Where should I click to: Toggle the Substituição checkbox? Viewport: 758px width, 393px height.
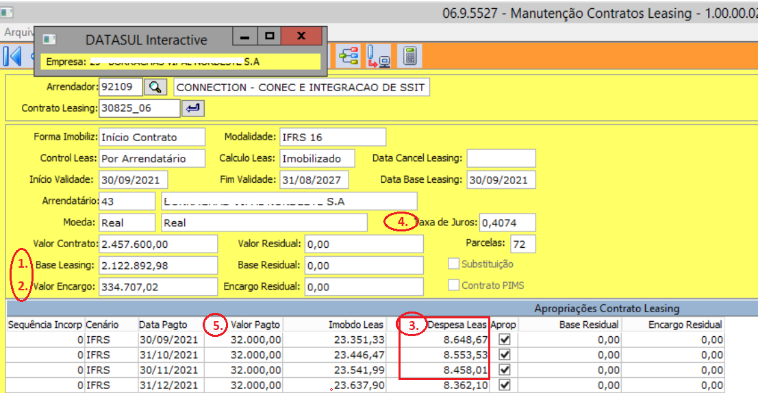coord(453,264)
